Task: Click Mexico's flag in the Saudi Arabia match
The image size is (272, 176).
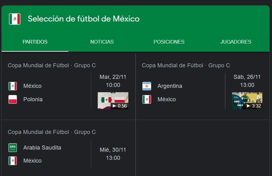Action: point(12,161)
